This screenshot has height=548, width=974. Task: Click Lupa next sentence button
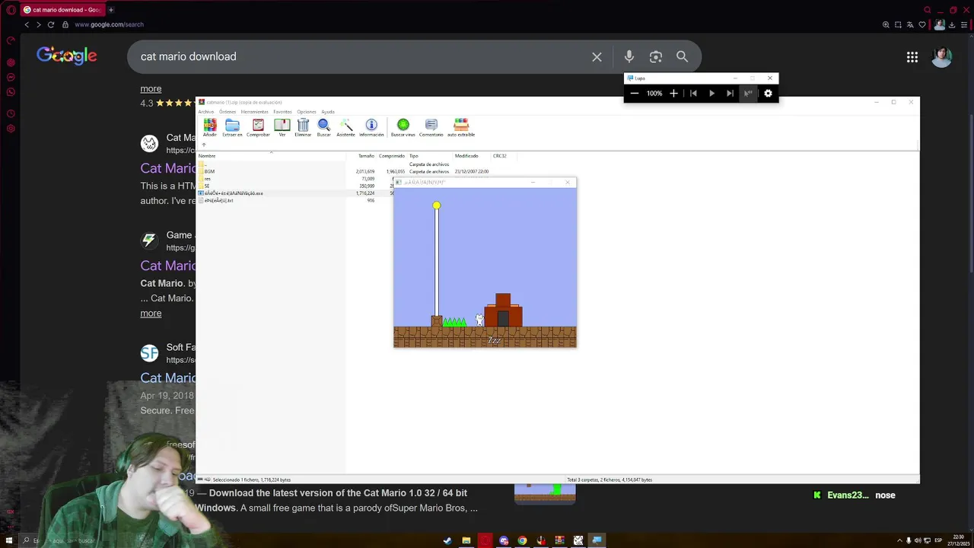click(730, 94)
